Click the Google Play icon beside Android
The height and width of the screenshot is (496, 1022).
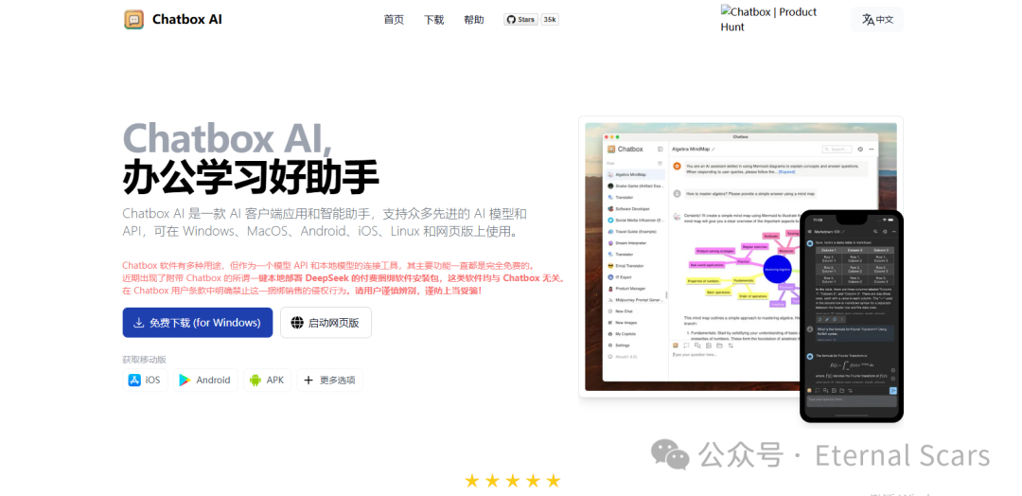pyautogui.click(x=185, y=380)
